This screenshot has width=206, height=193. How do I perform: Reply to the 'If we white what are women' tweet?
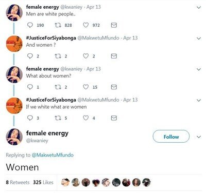30,118
